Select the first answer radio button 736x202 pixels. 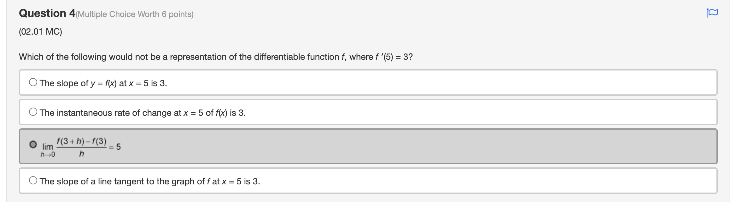32,82
